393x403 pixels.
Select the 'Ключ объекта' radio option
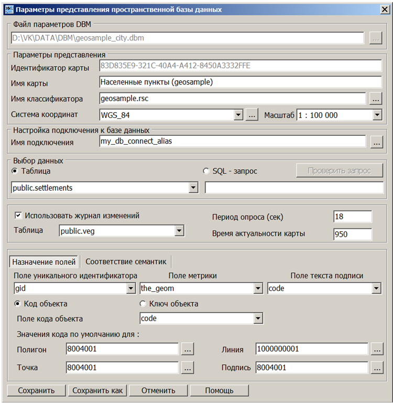[x=143, y=304]
